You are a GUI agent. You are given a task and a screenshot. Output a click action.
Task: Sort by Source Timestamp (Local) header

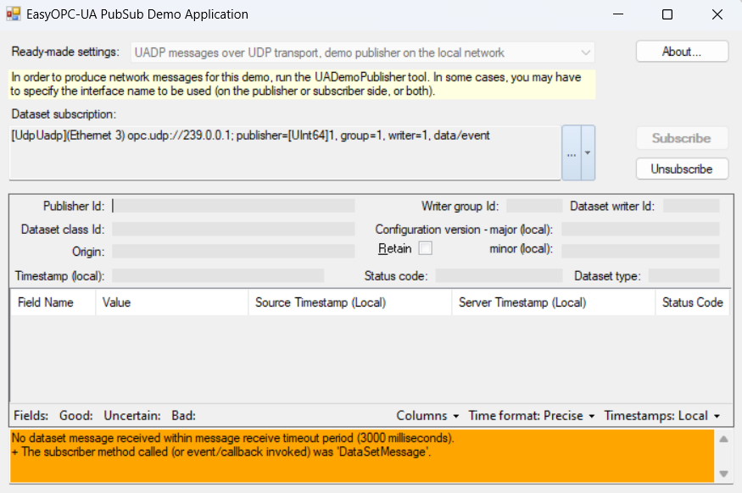coord(350,302)
